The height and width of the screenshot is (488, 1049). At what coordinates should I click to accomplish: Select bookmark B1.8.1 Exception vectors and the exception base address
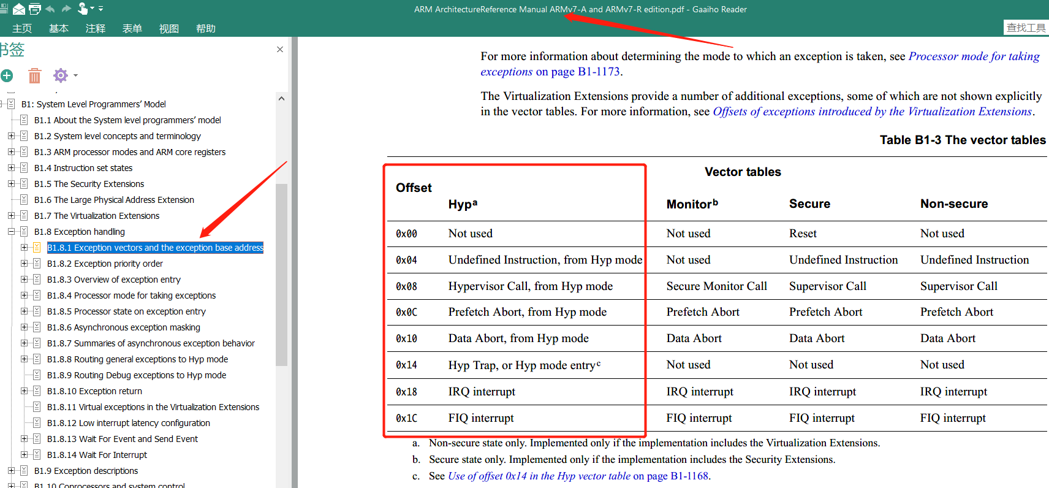tap(155, 248)
